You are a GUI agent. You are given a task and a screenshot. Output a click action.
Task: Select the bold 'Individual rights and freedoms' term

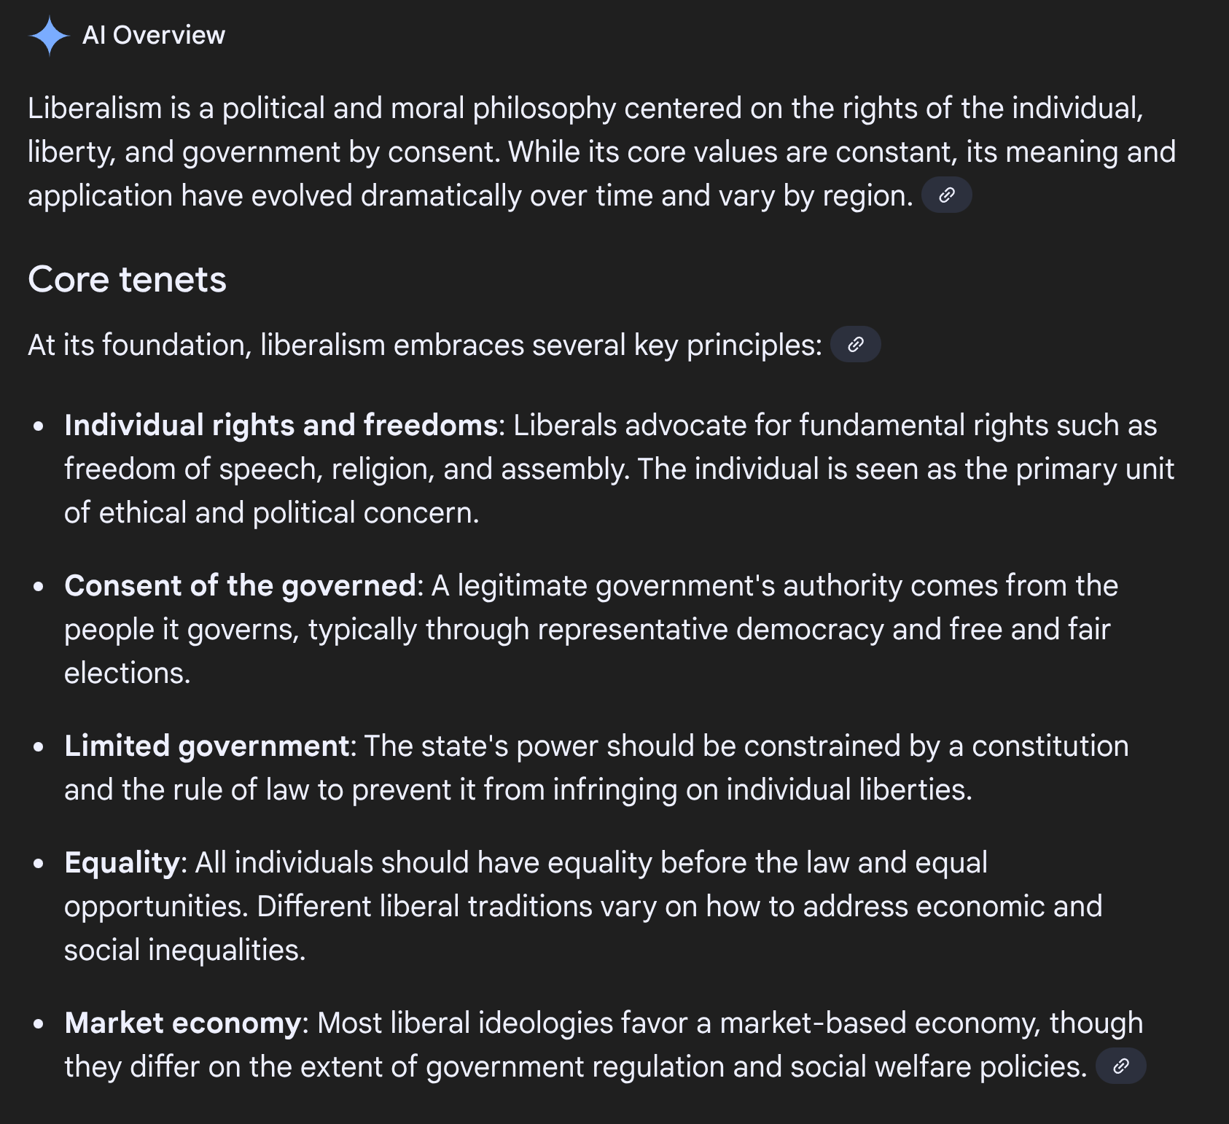coord(281,425)
